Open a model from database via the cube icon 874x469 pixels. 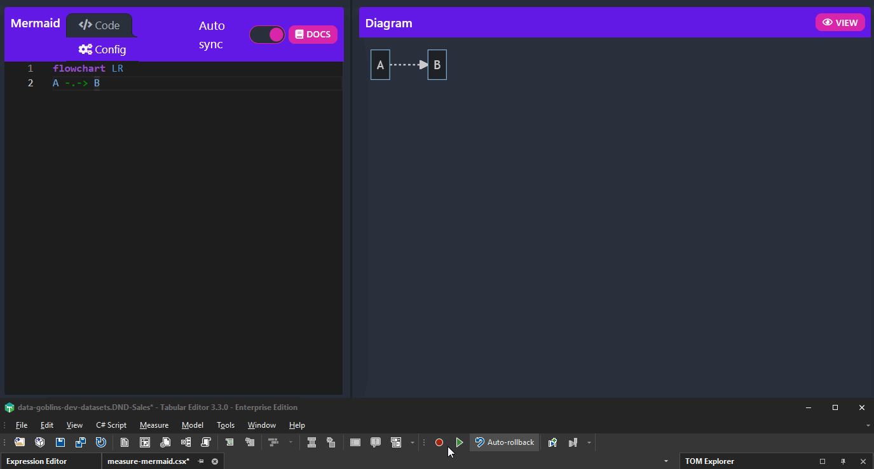coord(40,442)
